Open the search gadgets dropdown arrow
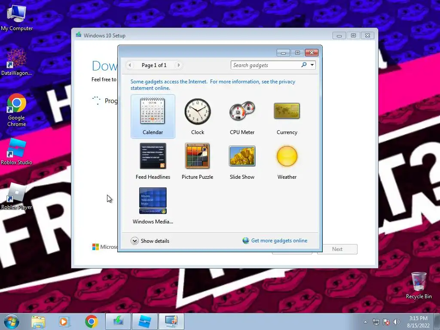Screen dimensions: 440x330 click(312, 65)
